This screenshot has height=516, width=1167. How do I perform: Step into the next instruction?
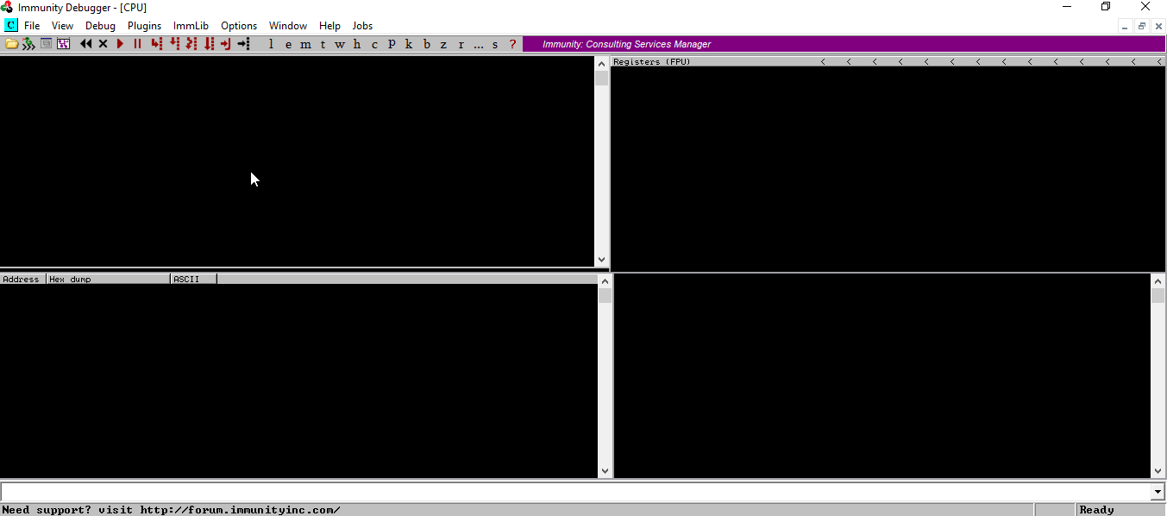click(156, 43)
